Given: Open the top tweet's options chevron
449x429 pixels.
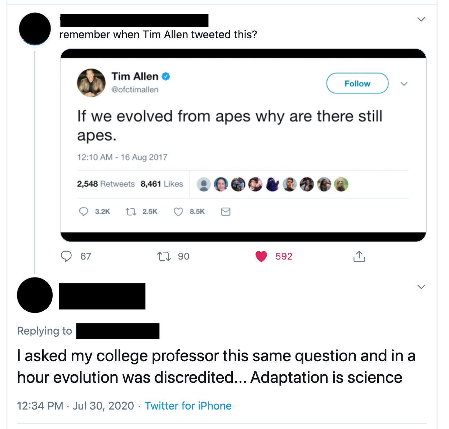Looking at the screenshot, I should pos(421,19).
